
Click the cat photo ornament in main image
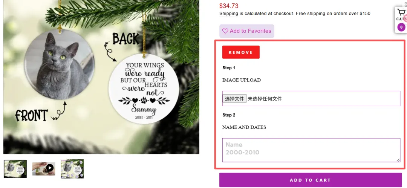[x=59, y=64]
